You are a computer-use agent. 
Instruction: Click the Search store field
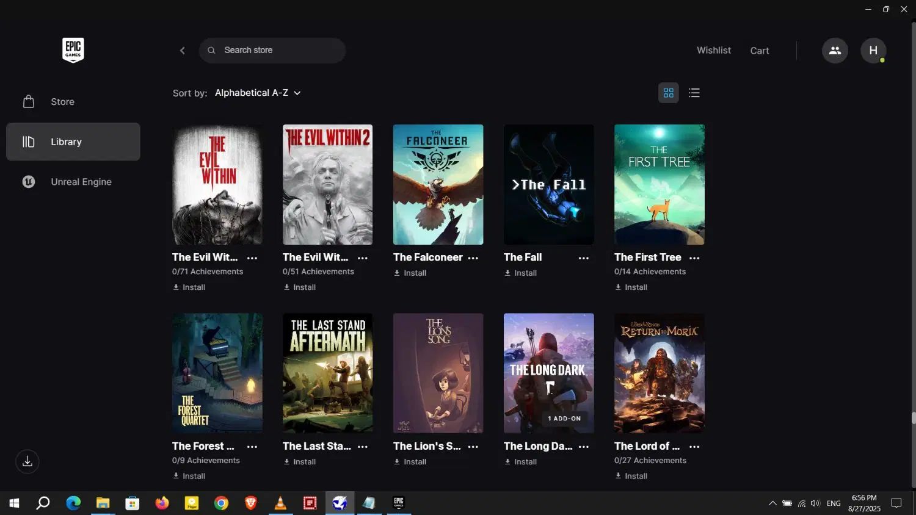point(272,51)
